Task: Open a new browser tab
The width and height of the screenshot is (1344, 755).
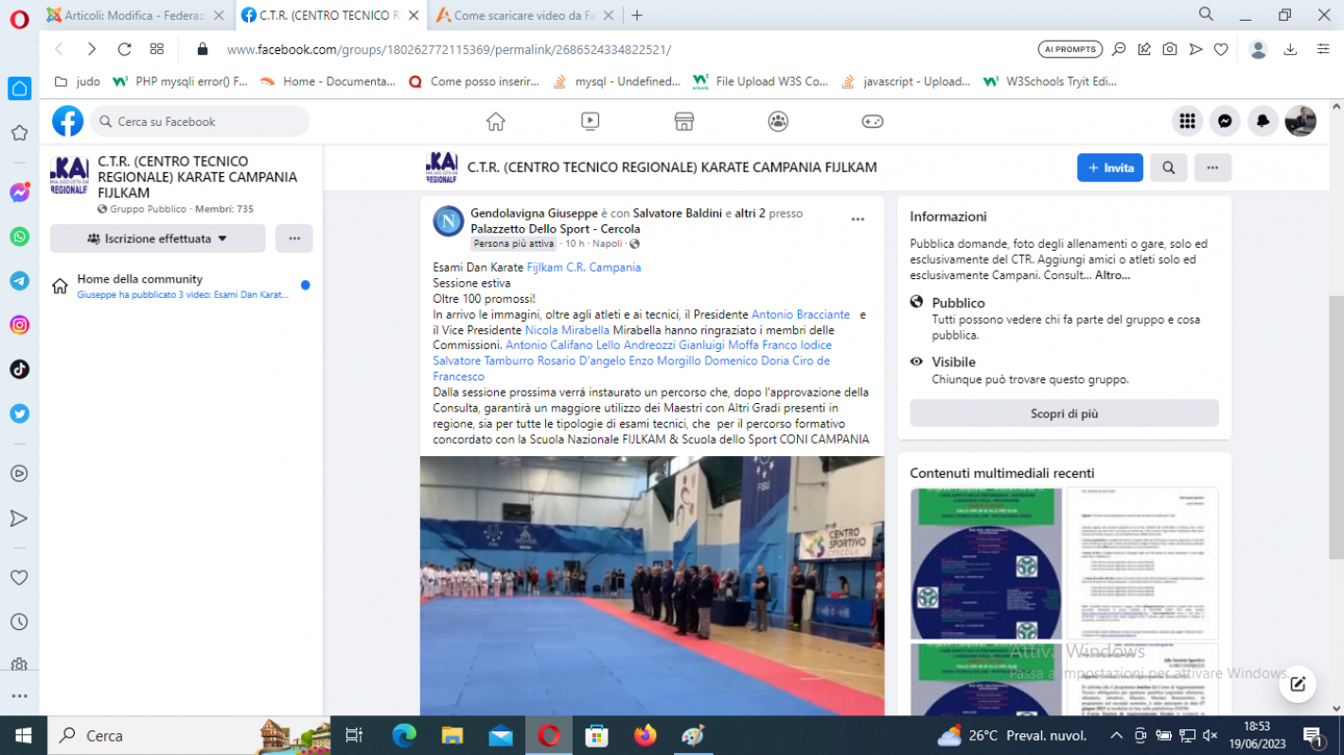Action: coord(637,15)
